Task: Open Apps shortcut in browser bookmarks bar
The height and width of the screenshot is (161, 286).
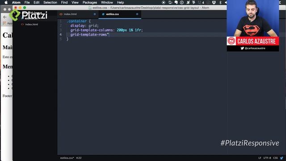Action: tap(7, 23)
